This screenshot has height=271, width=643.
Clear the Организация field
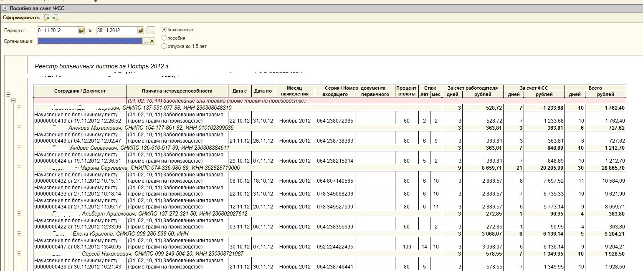tap(152, 41)
